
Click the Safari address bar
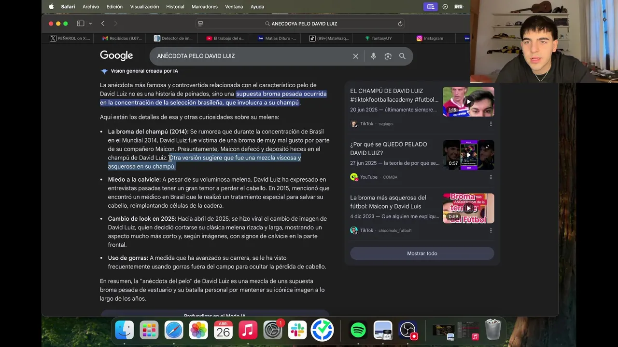pyautogui.click(x=300, y=24)
